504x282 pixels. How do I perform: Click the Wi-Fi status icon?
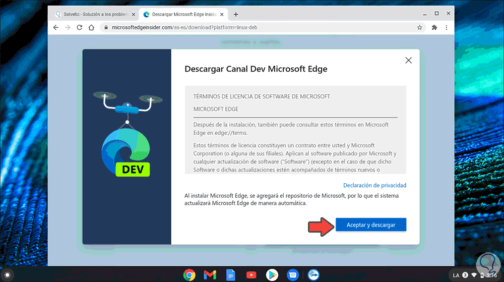(474, 275)
